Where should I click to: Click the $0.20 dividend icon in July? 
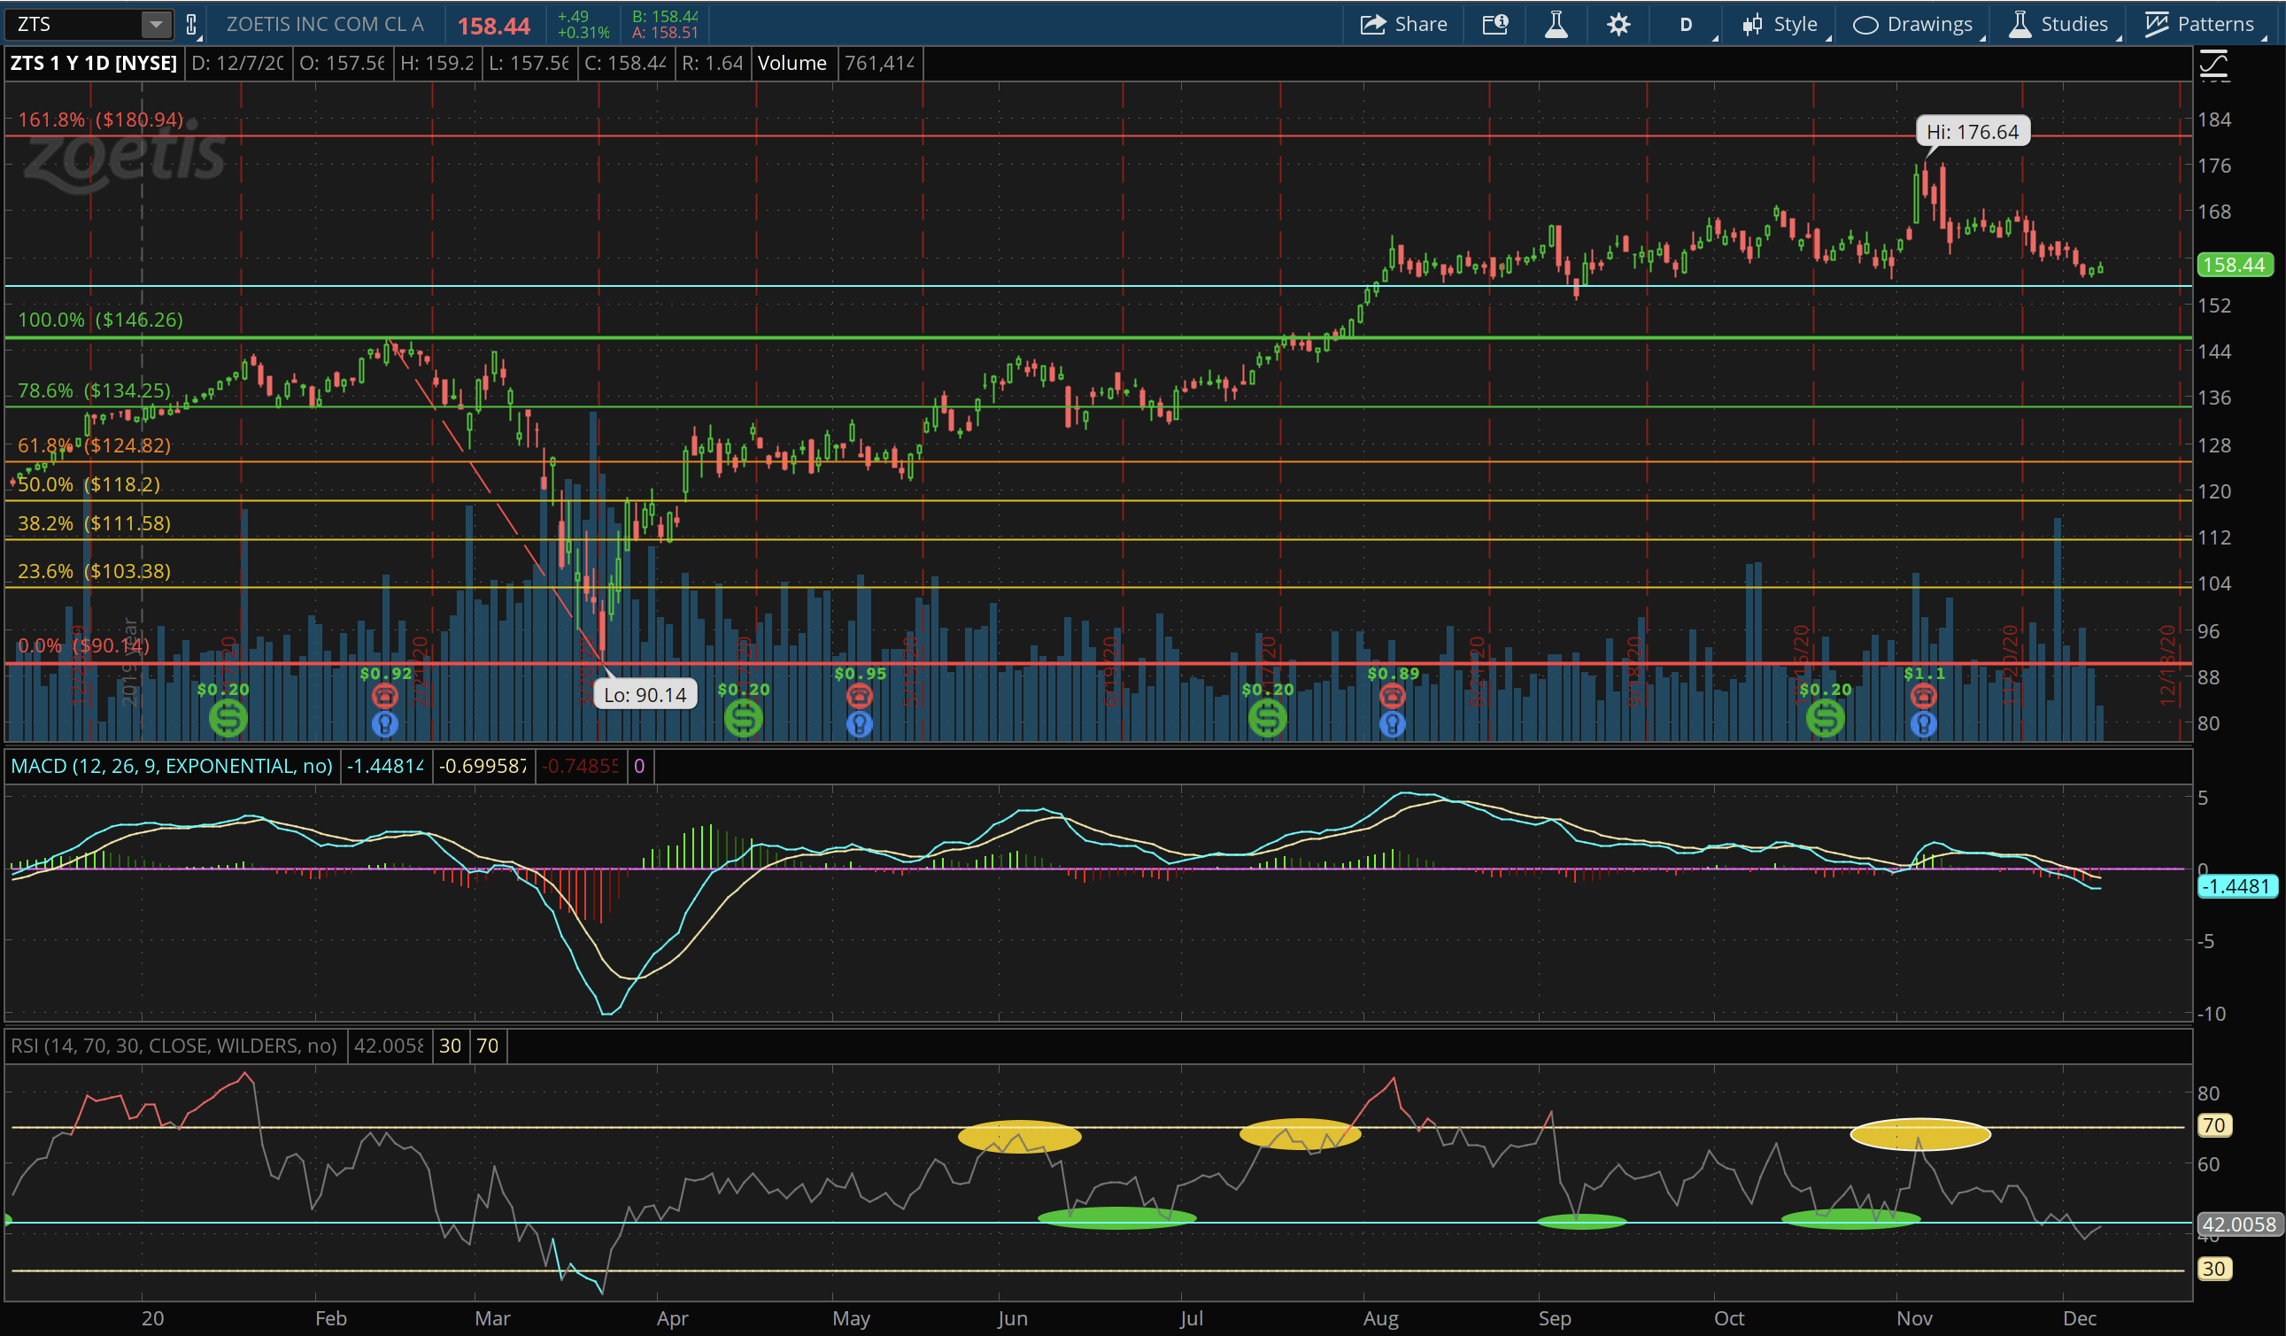click(x=1267, y=718)
